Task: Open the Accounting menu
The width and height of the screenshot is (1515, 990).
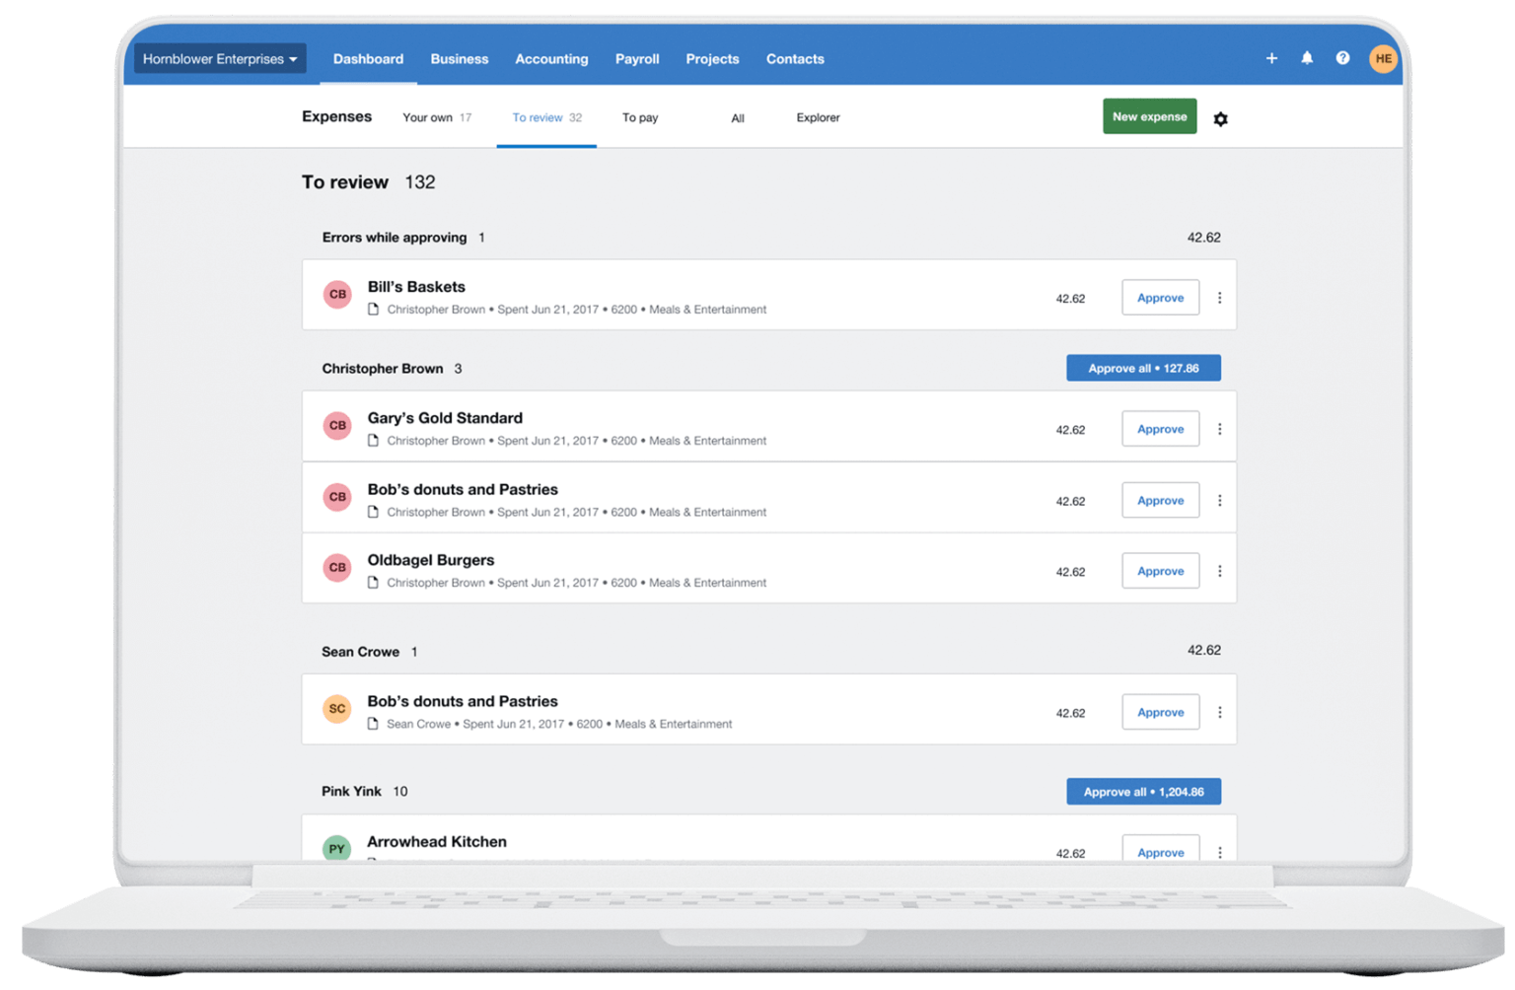Action: (551, 58)
